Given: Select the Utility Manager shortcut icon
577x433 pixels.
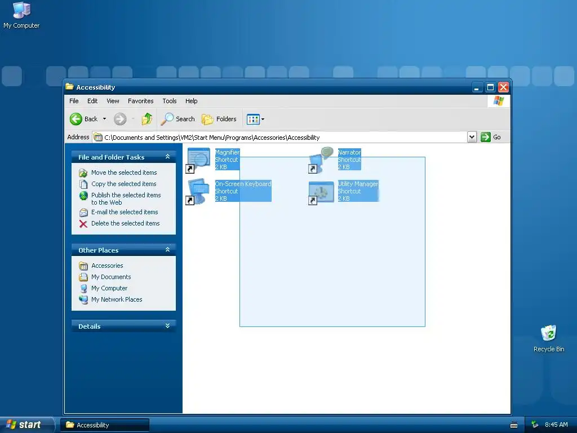Looking at the screenshot, I should tap(321, 192).
